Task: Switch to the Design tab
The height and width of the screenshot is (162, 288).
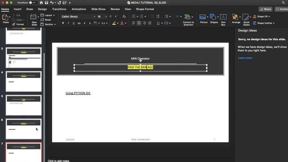Action: point(42,9)
